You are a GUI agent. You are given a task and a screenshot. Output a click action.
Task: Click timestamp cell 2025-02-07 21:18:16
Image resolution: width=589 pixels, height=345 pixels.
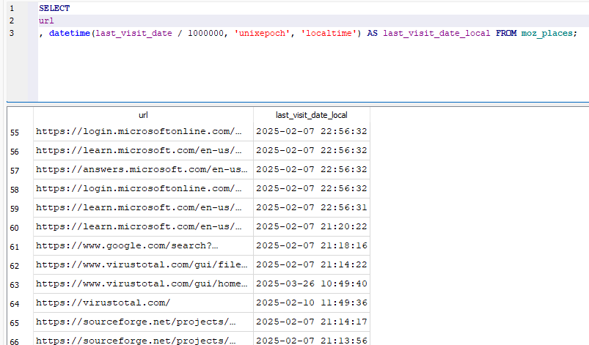pyautogui.click(x=311, y=246)
